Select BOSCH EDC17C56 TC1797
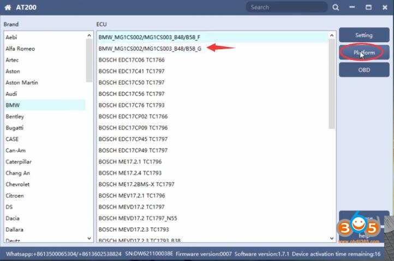Image resolution: width=394 pixels, height=261 pixels. (213, 94)
